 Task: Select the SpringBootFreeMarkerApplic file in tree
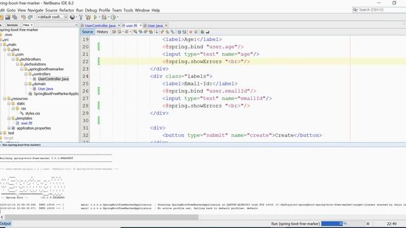[56, 94]
